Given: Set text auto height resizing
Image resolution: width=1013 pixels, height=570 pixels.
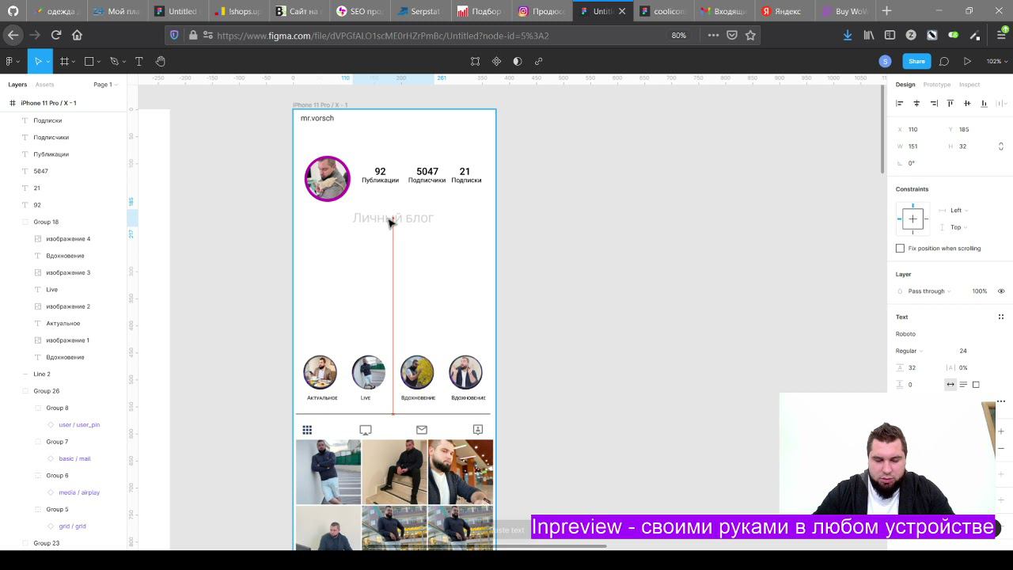Looking at the screenshot, I should [963, 385].
